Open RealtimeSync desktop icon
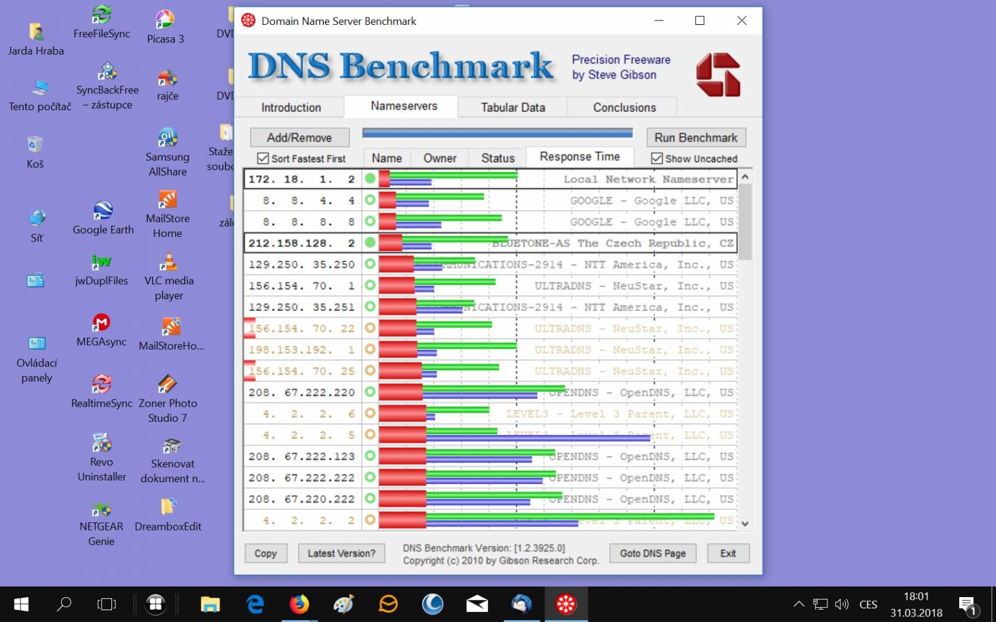This screenshot has width=996, height=622. pos(101,392)
